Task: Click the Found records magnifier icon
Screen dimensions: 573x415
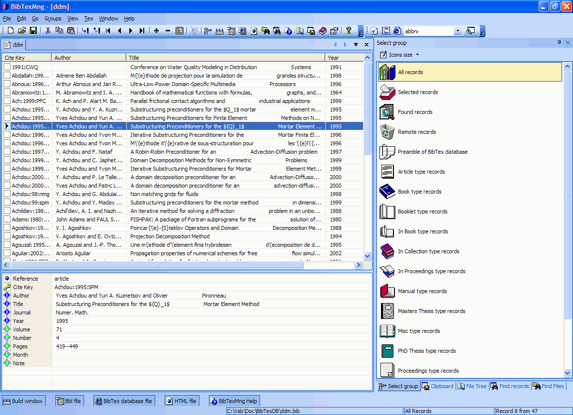Action: (x=387, y=112)
